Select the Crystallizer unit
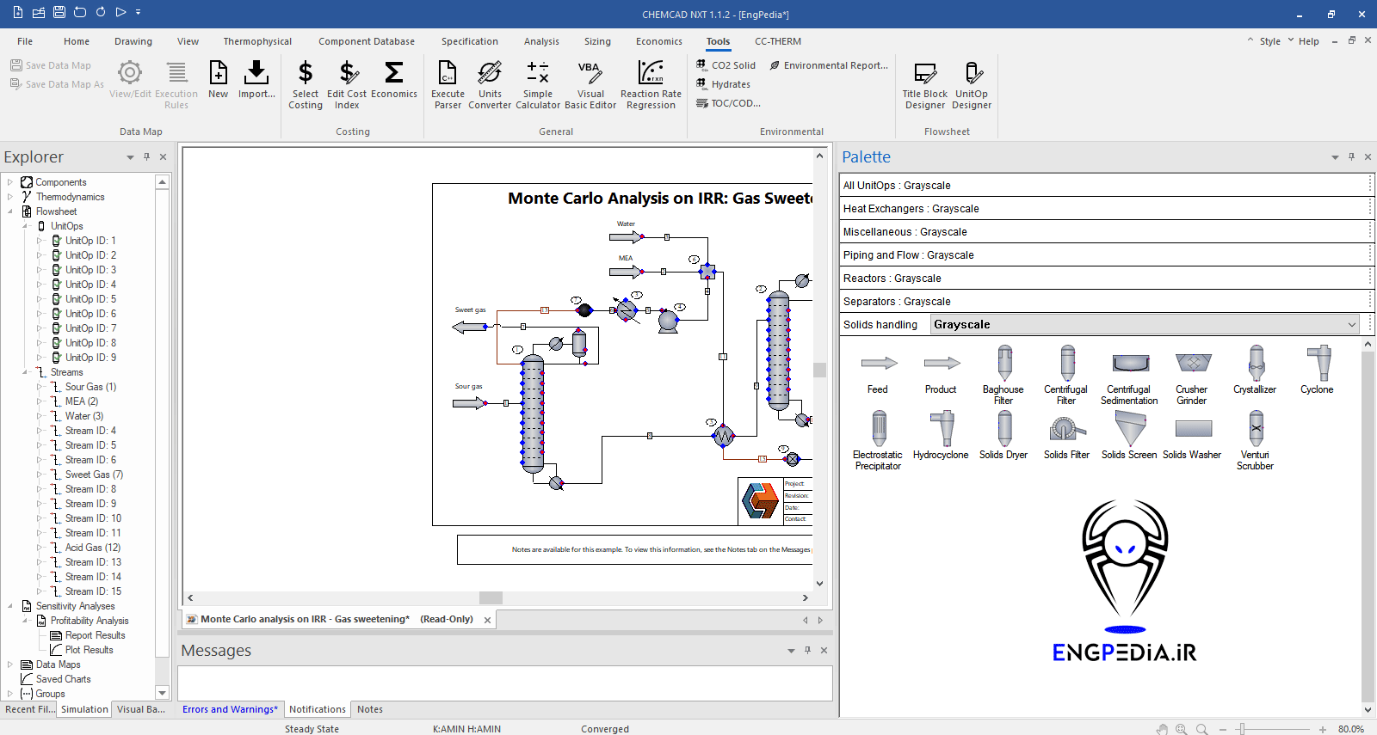This screenshot has height=735, width=1377. pyautogui.click(x=1255, y=371)
